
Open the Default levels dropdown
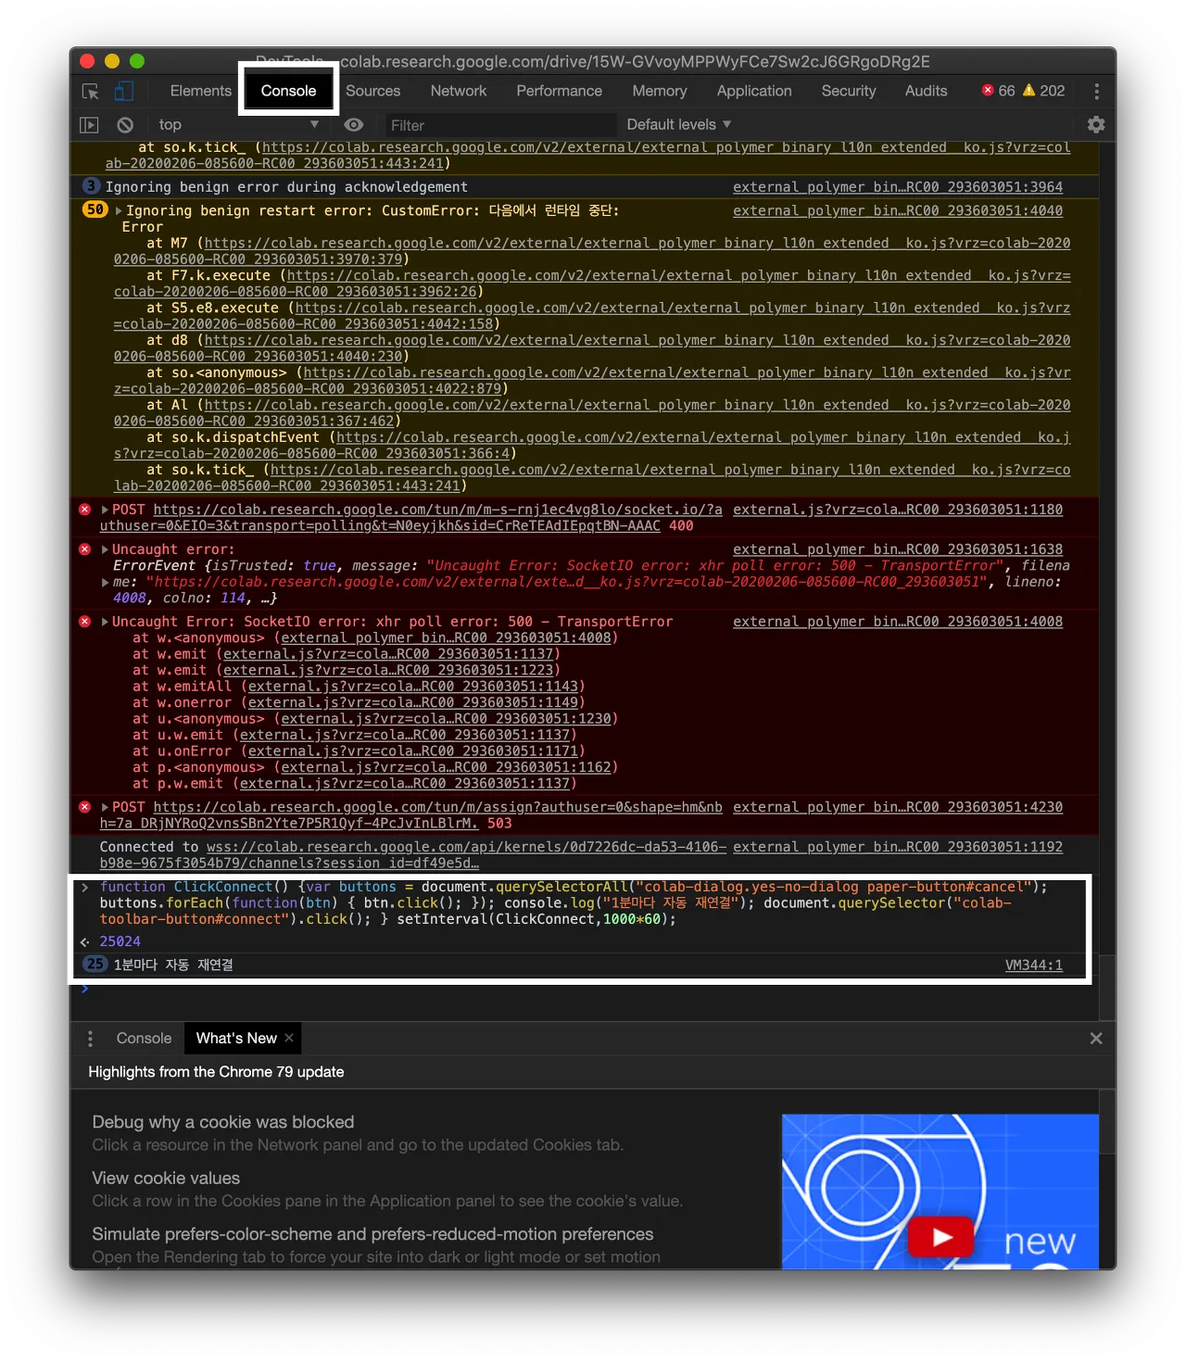pyautogui.click(x=679, y=125)
